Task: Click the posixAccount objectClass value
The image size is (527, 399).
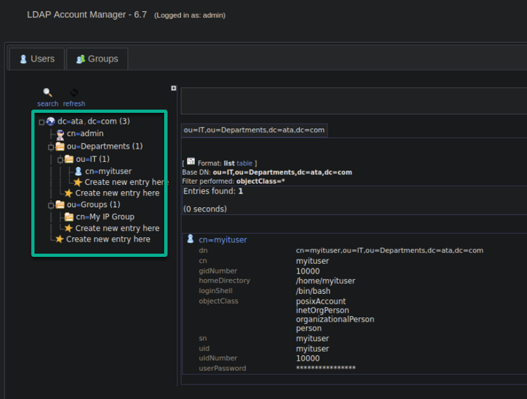Action: point(321,301)
